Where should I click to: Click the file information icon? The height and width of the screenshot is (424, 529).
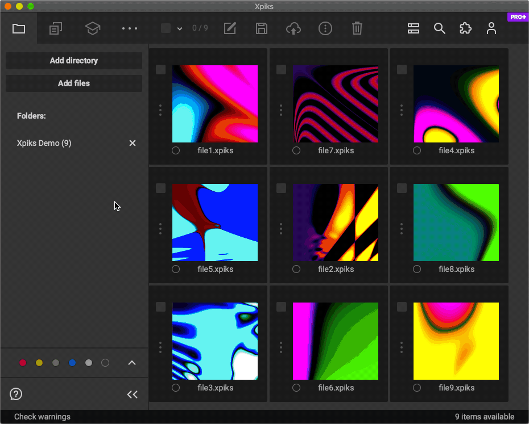[x=325, y=28]
